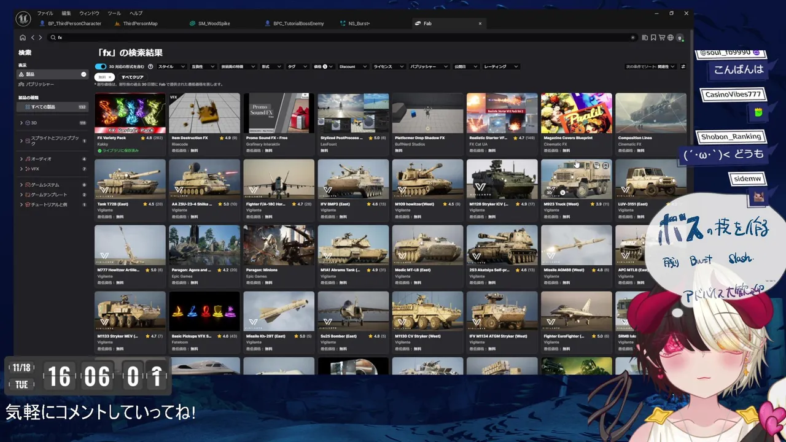The height and width of the screenshot is (442, 786).
Task: Open the スタイル filter dropdown
Action: (171, 66)
